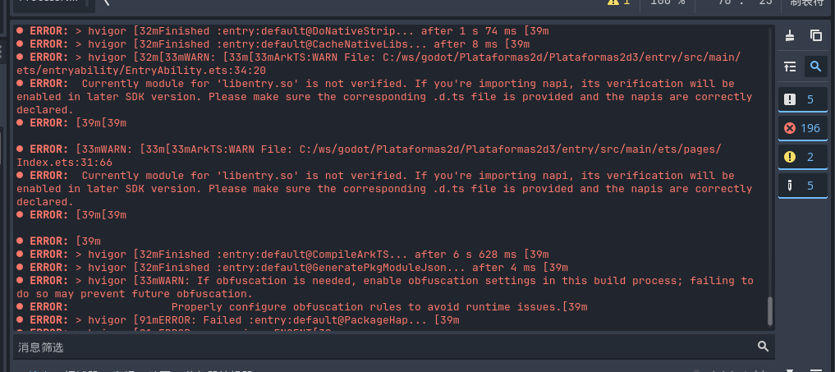Viewport: 835px width, 372px height.
Task: Clear the output log with broom icon
Action: 790,35
